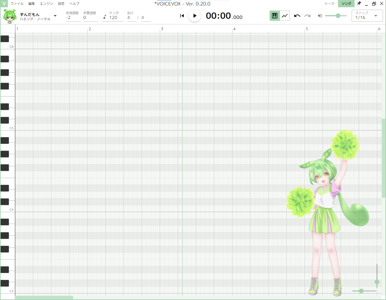Click the C3 piano key
Viewport: 386px width, 300px height.
click(11, 290)
